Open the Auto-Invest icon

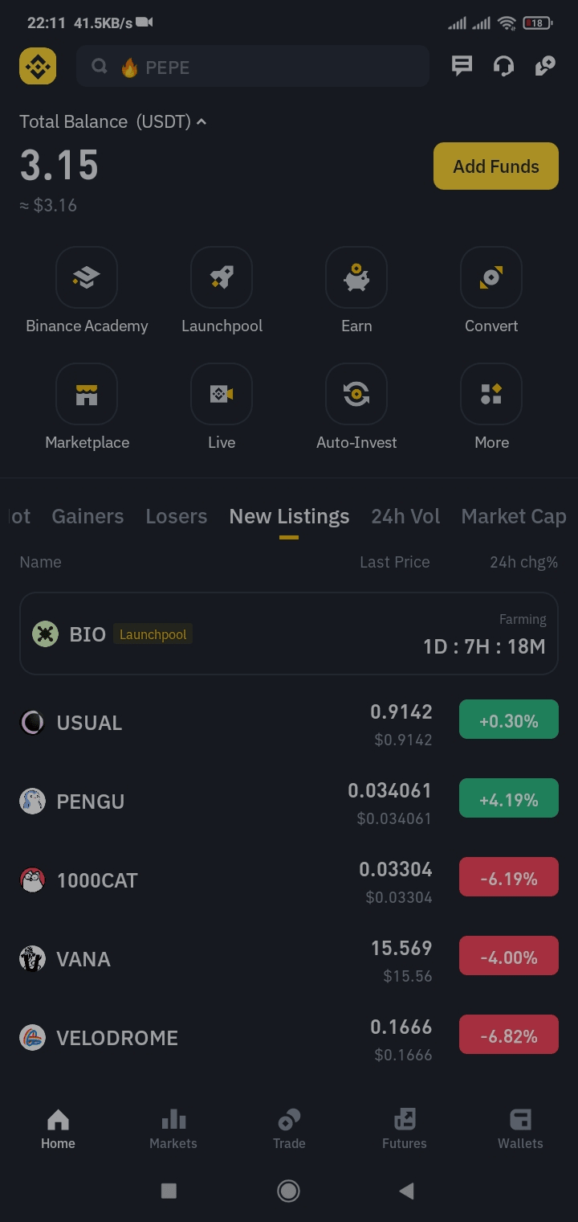(x=356, y=394)
